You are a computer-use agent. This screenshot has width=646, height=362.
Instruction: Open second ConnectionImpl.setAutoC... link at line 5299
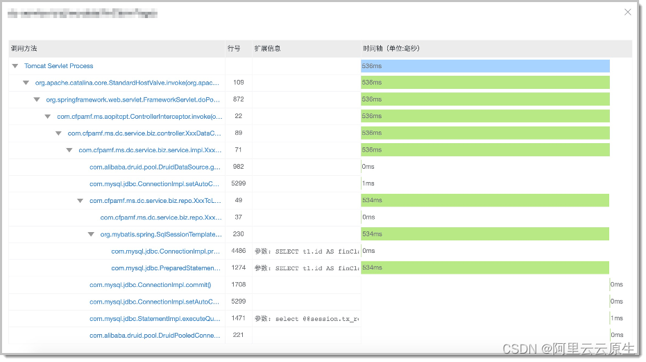[x=155, y=302]
